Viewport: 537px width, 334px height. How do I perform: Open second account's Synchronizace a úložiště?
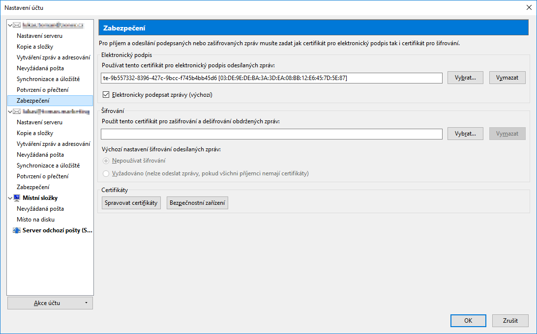tap(48, 166)
